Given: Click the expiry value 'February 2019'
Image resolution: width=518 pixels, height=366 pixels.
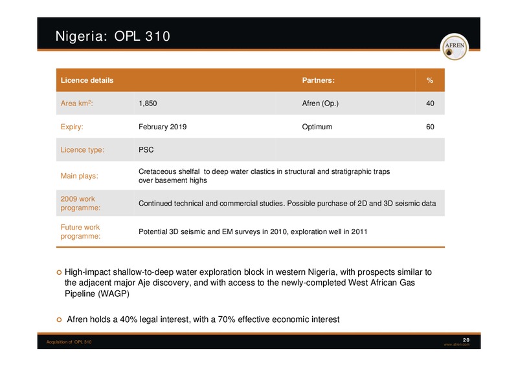Looking at the screenshot, I should (x=163, y=127).
